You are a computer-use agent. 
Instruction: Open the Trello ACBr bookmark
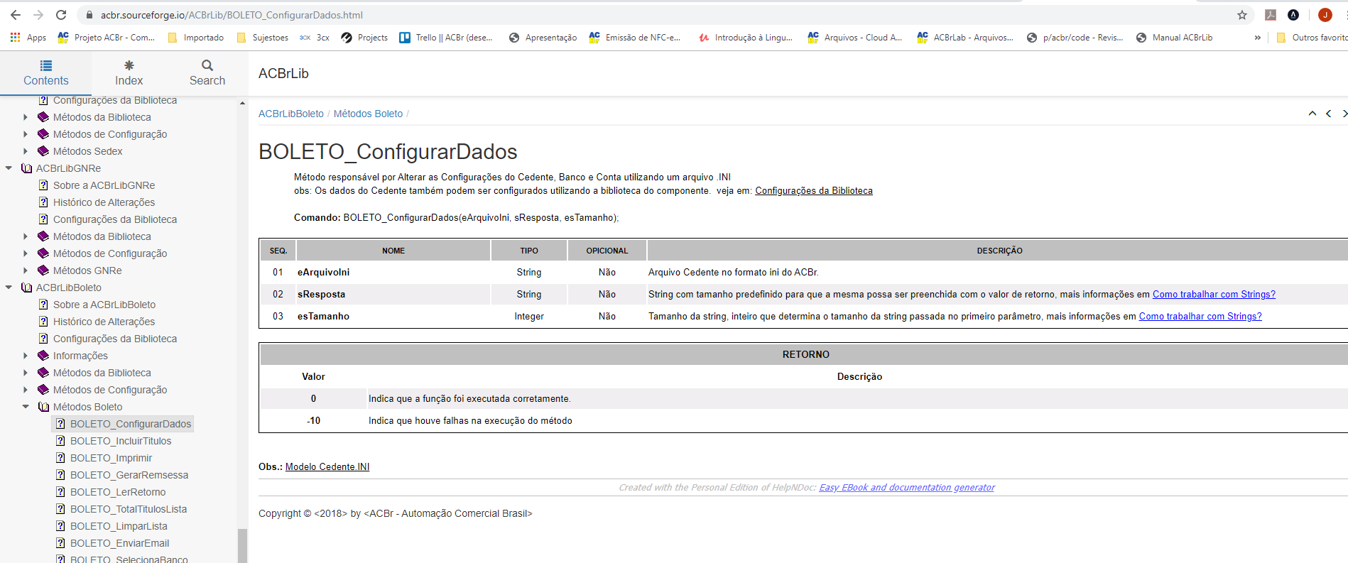point(446,38)
